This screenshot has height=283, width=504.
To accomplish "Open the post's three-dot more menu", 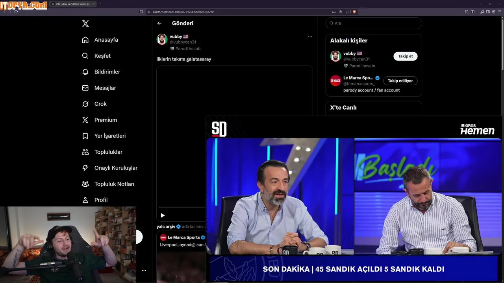I will tap(310, 37).
